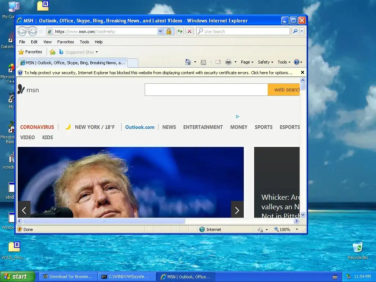Open the KIDS section link
The image size is (376, 282).
point(47,137)
